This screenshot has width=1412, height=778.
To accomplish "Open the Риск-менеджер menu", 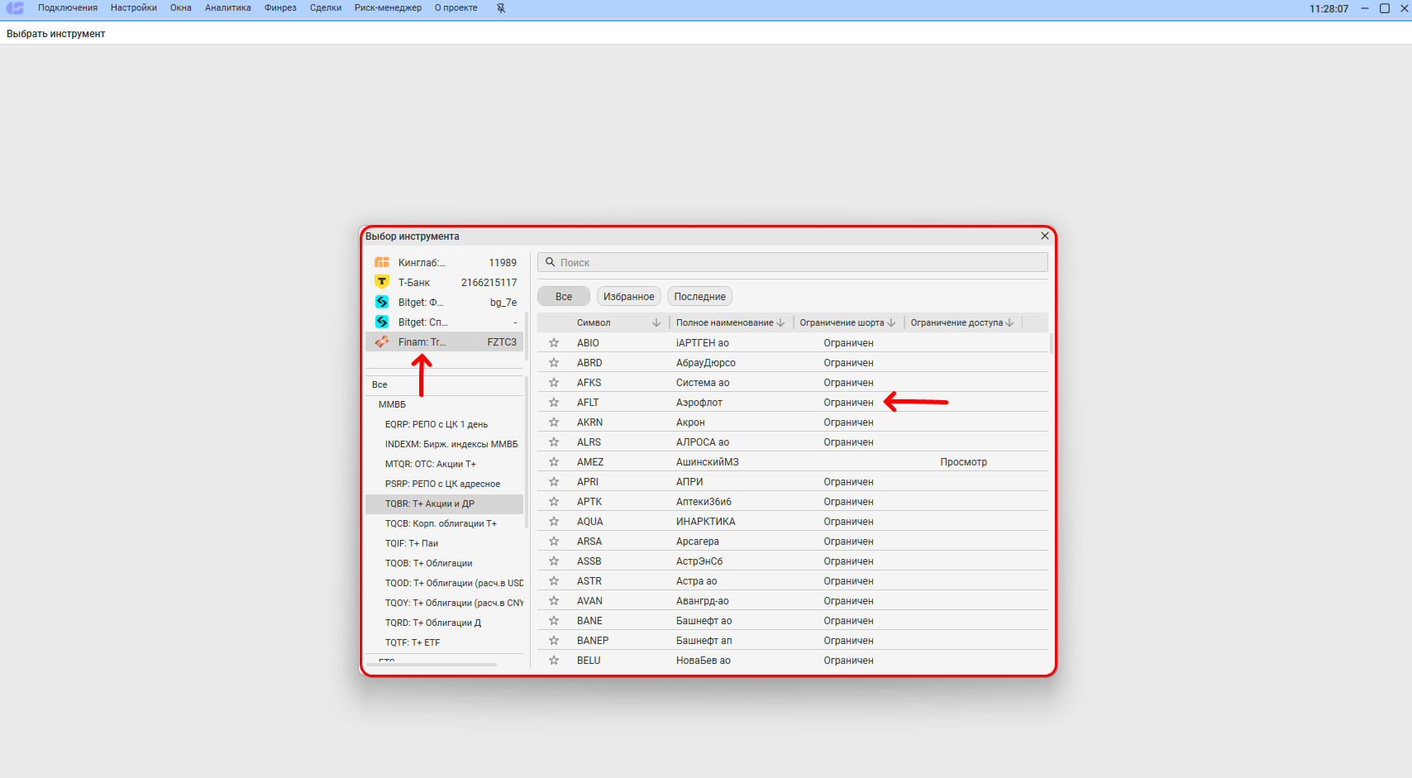I will coord(388,8).
